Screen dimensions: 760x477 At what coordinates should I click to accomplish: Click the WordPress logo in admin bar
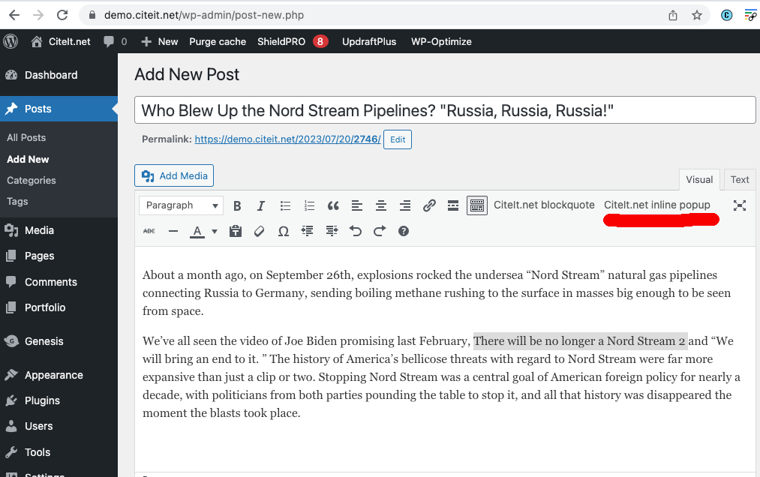tap(11, 42)
